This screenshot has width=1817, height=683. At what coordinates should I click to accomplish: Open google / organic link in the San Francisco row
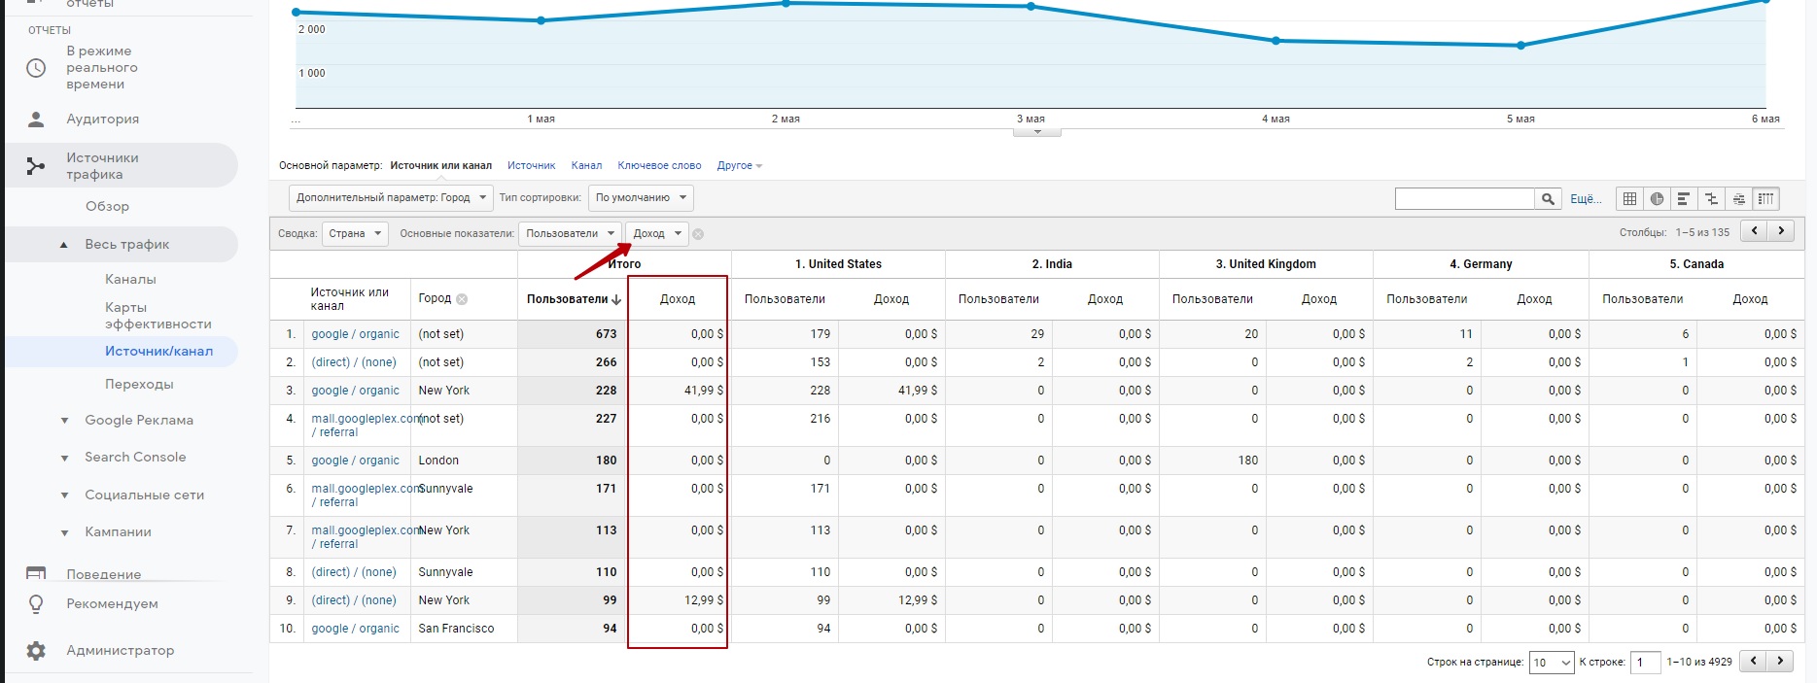355,629
